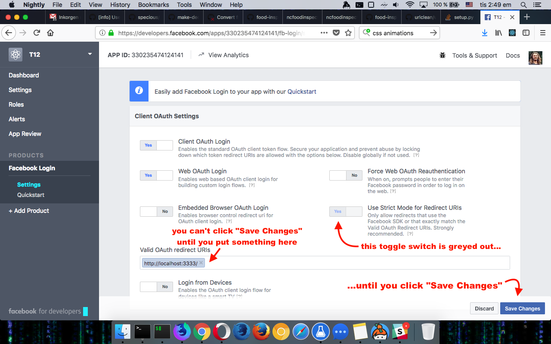Enable Login from Devices switch

[156, 286]
